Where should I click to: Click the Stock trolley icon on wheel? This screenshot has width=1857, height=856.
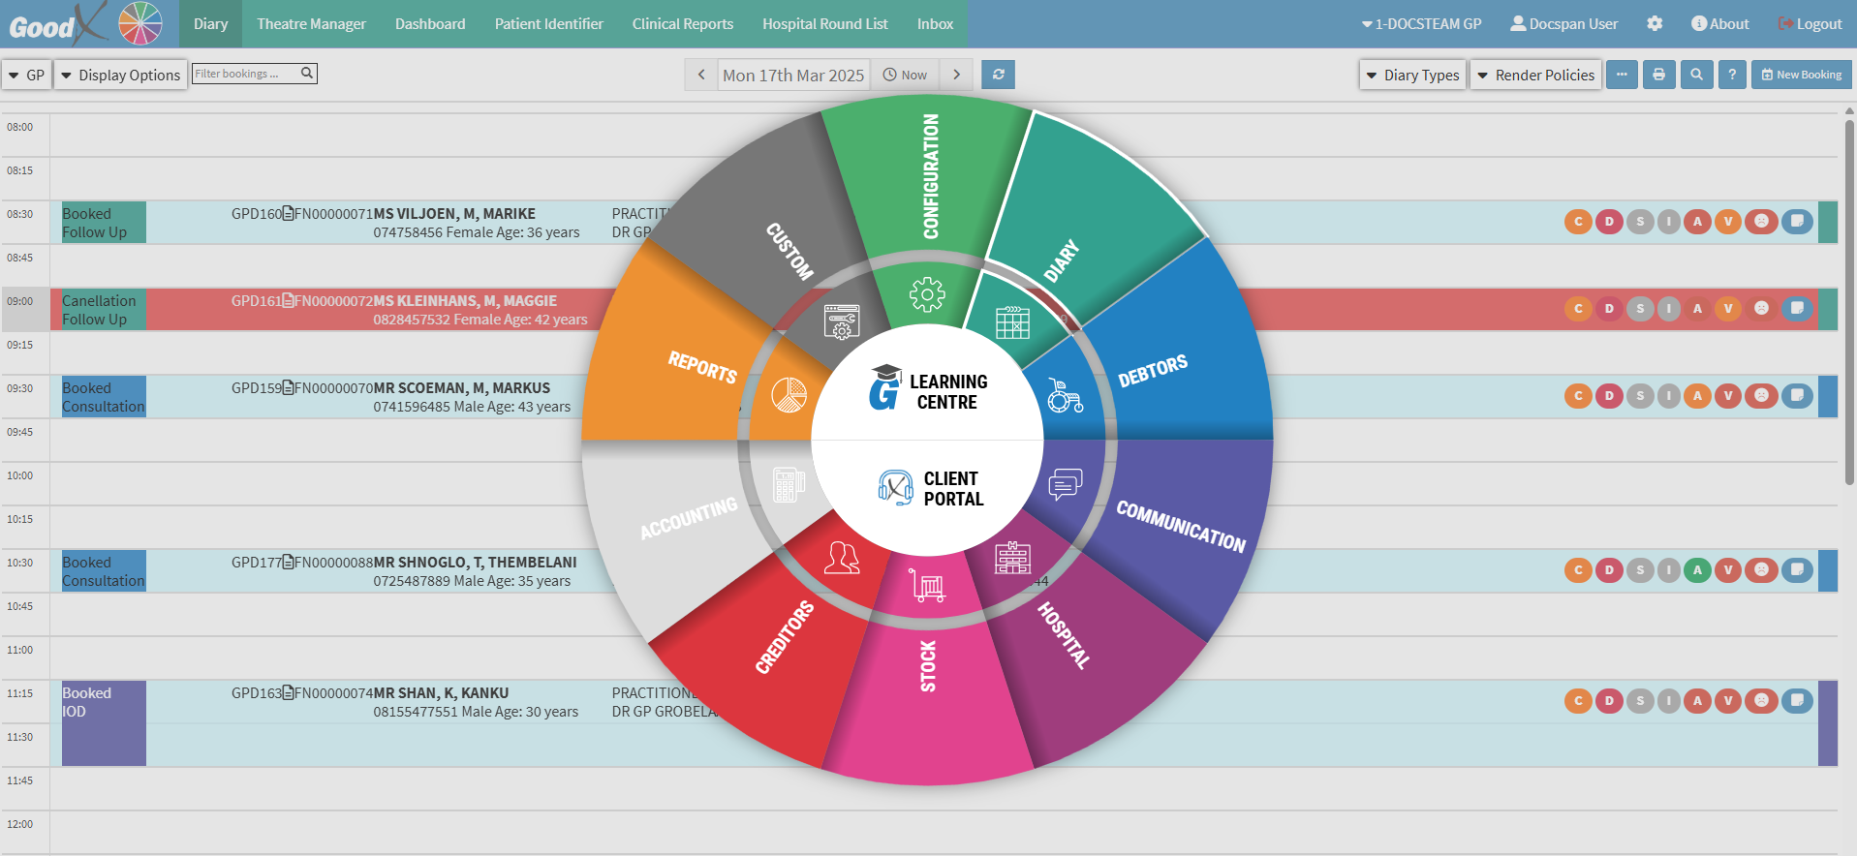tap(927, 586)
